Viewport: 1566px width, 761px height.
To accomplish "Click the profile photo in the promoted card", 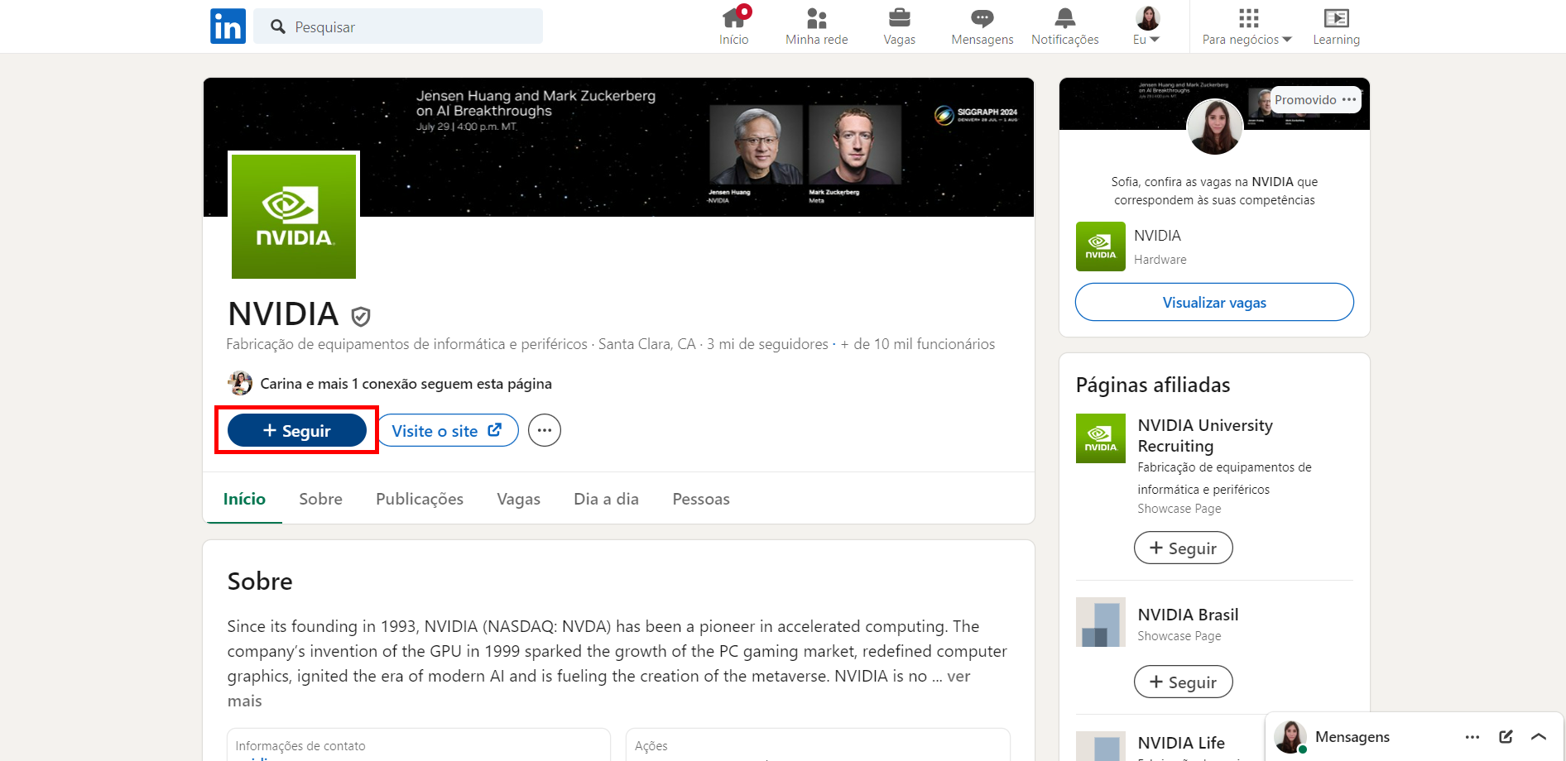I will pos(1214,127).
